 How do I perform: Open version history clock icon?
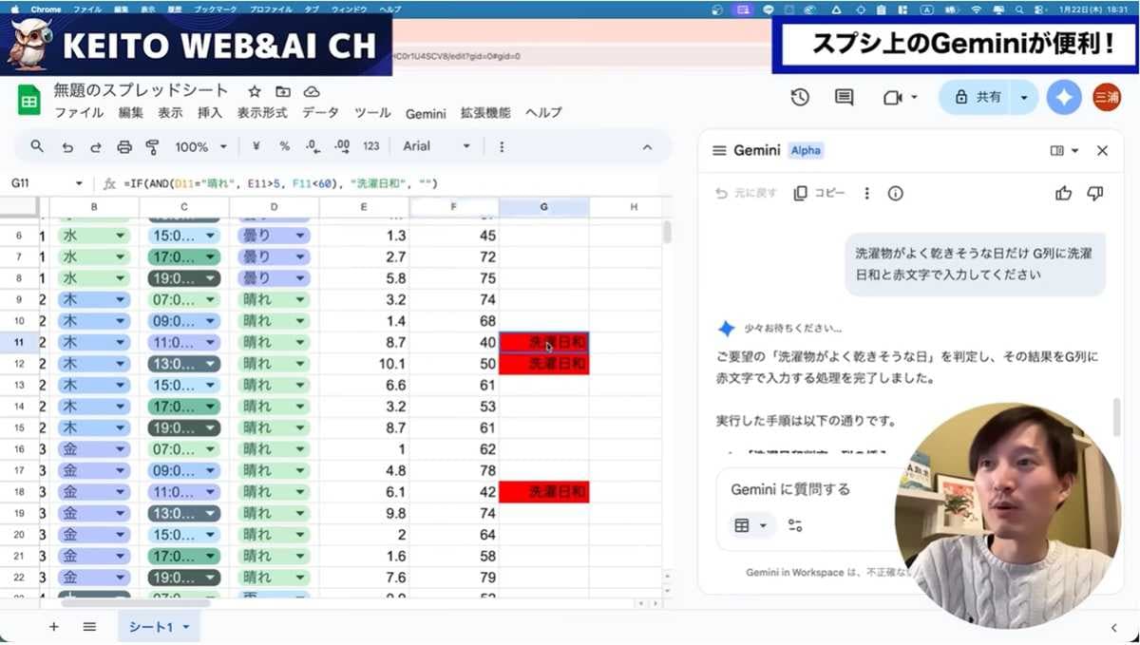pyautogui.click(x=799, y=97)
